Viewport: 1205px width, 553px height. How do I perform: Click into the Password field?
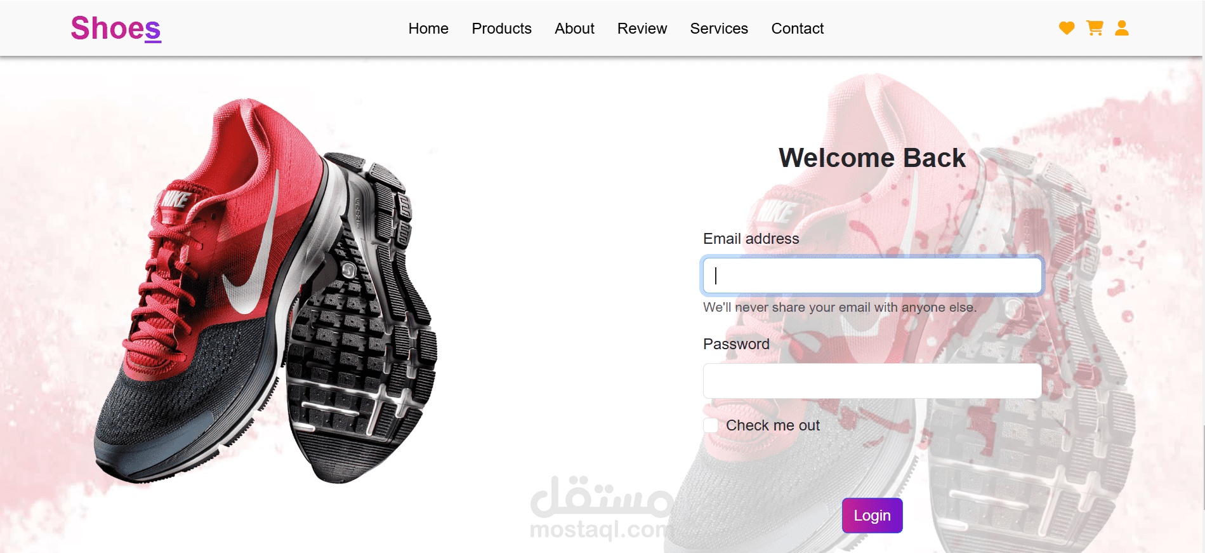(x=872, y=381)
